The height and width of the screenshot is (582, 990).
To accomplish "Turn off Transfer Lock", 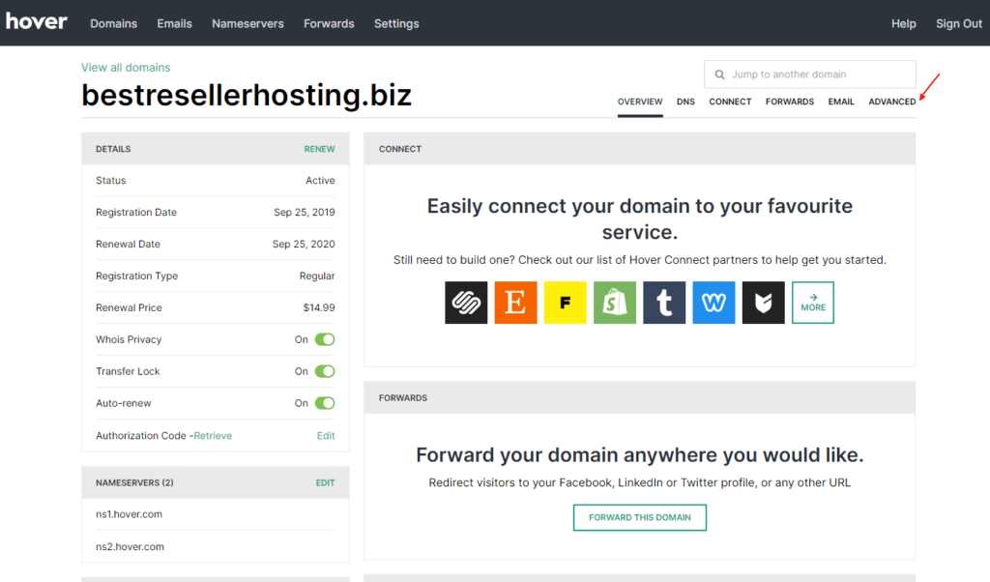I will [324, 371].
